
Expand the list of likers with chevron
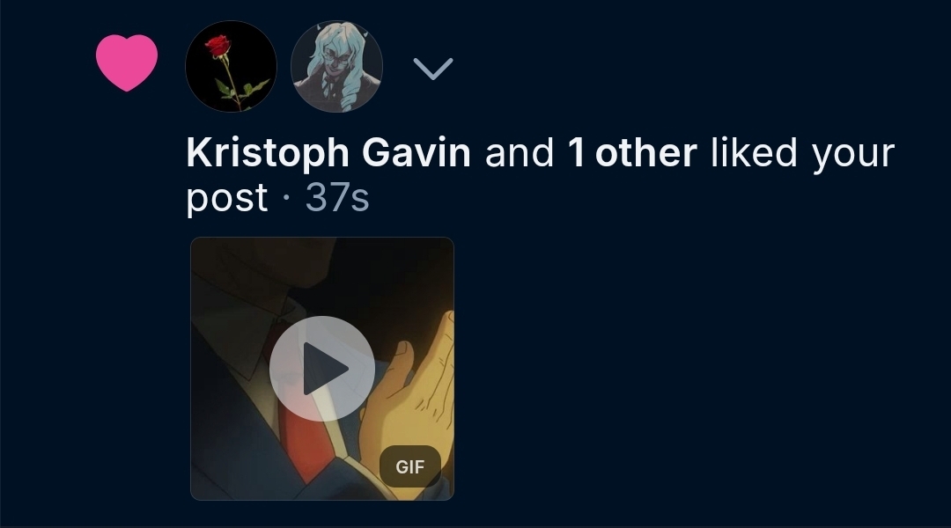432,69
